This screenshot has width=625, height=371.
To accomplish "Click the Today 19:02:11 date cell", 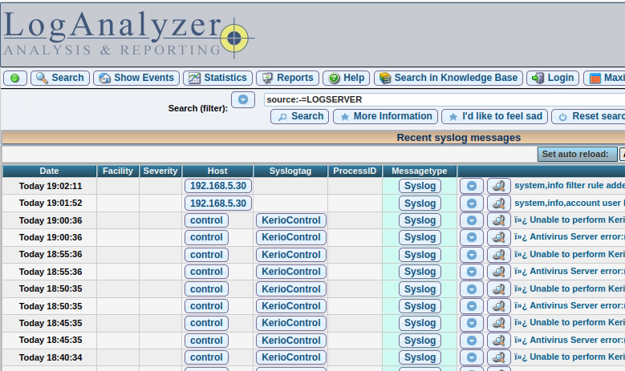I will 51,186.
